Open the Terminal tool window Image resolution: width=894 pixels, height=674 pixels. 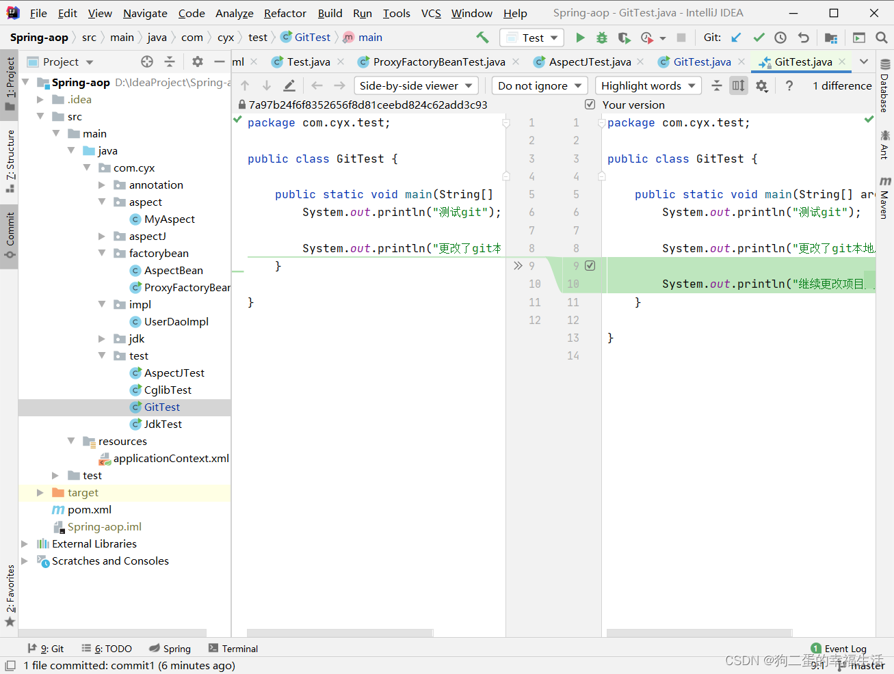pyautogui.click(x=233, y=649)
